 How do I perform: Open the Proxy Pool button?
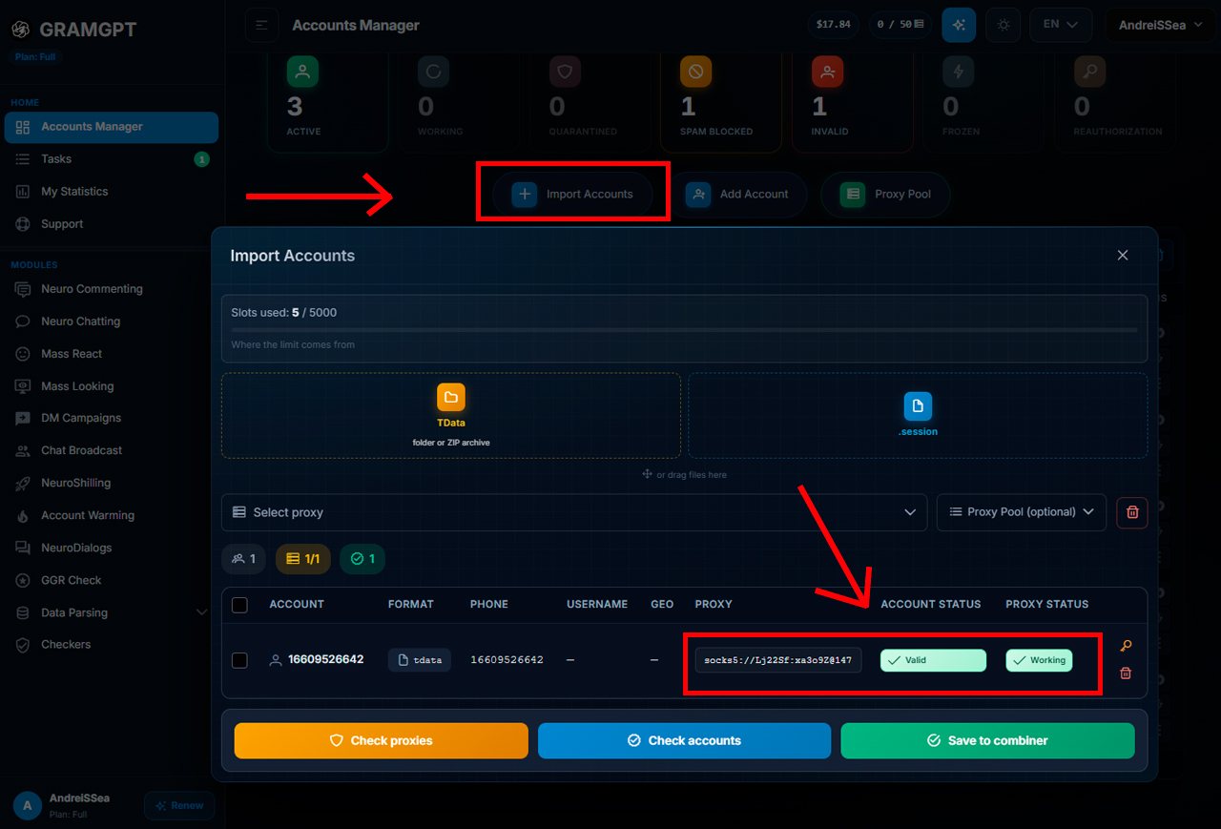tap(885, 194)
